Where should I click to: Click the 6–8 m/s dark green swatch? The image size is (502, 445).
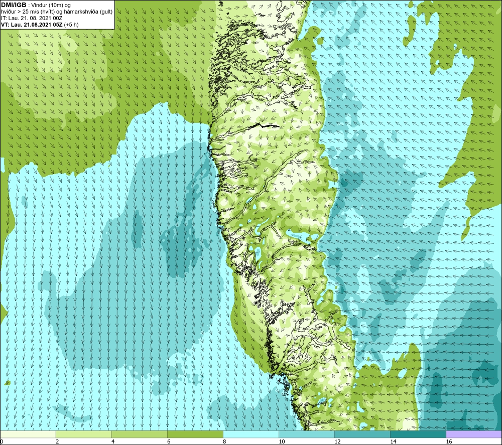[x=195, y=434]
